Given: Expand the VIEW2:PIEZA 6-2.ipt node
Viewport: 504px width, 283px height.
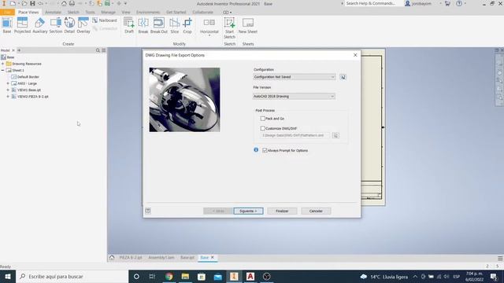Looking at the screenshot, I should click(8, 96).
